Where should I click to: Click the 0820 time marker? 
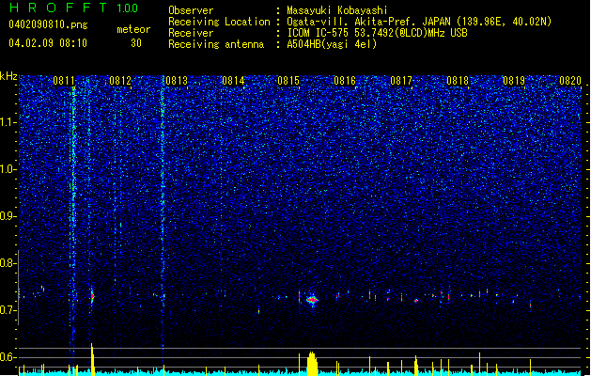pos(570,81)
